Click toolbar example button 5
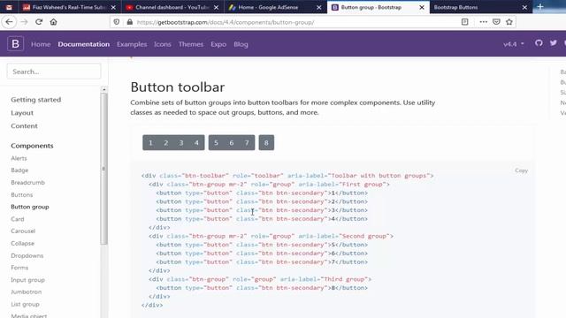Image resolution: width=566 pixels, height=318 pixels. click(216, 142)
